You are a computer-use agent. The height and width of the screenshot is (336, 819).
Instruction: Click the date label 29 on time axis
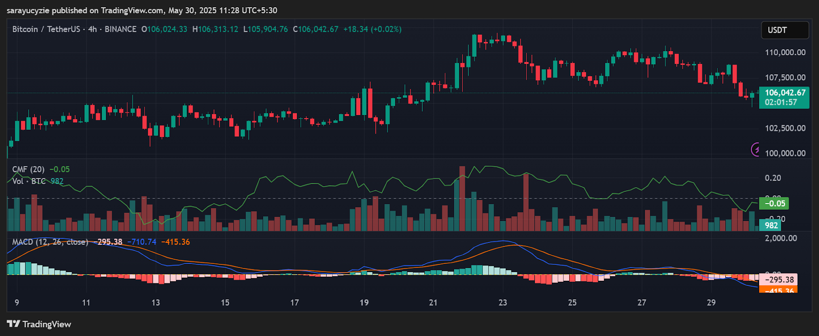[x=711, y=302]
